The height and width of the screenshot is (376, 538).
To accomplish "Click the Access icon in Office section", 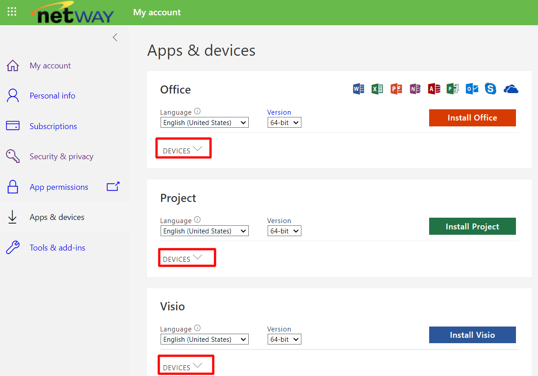I will point(434,89).
